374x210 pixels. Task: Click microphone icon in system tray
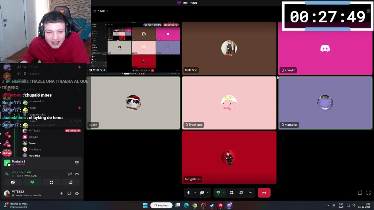(x=334, y=205)
